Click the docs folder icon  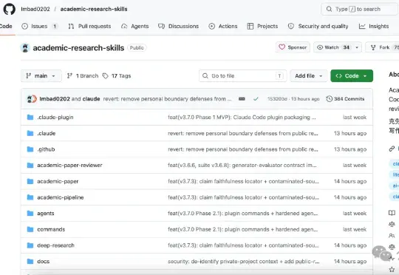30,262
